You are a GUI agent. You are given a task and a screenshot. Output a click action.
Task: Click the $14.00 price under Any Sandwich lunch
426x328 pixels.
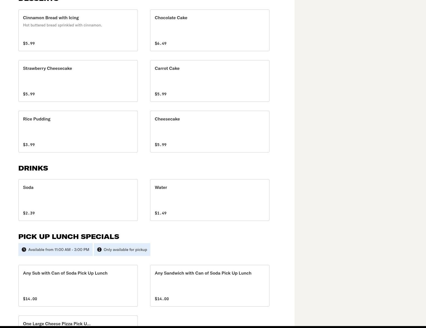(x=162, y=299)
